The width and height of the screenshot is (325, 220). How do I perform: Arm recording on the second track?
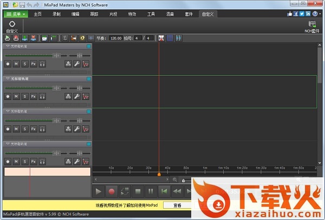click(8, 97)
